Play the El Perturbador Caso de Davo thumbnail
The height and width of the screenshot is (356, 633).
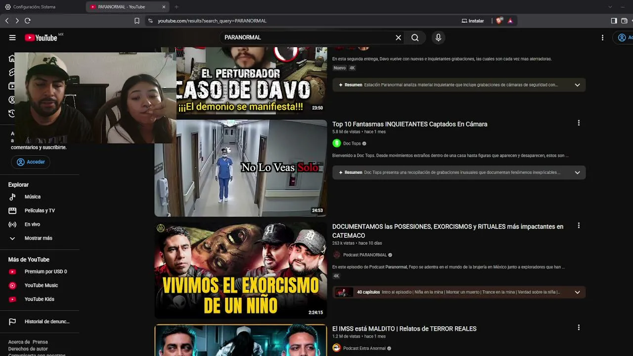(x=252, y=81)
